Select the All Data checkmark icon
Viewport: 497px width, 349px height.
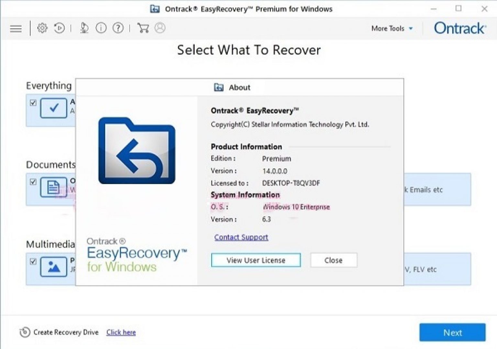(x=54, y=108)
